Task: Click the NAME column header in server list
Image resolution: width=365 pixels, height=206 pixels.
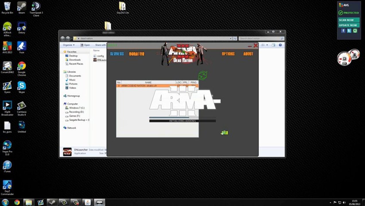Action: [x=148, y=82]
